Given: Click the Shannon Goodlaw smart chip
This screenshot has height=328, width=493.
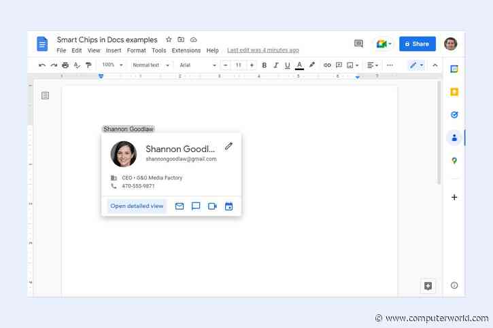Looking at the screenshot, I should click(129, 129).
